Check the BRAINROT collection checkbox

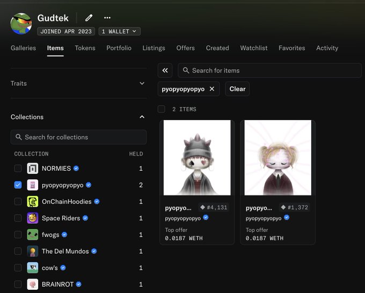click(18, 284)
